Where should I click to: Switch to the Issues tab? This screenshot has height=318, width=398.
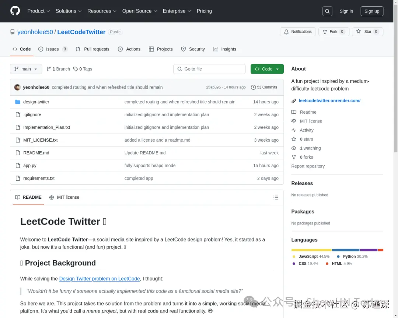[x=53, y=49]
